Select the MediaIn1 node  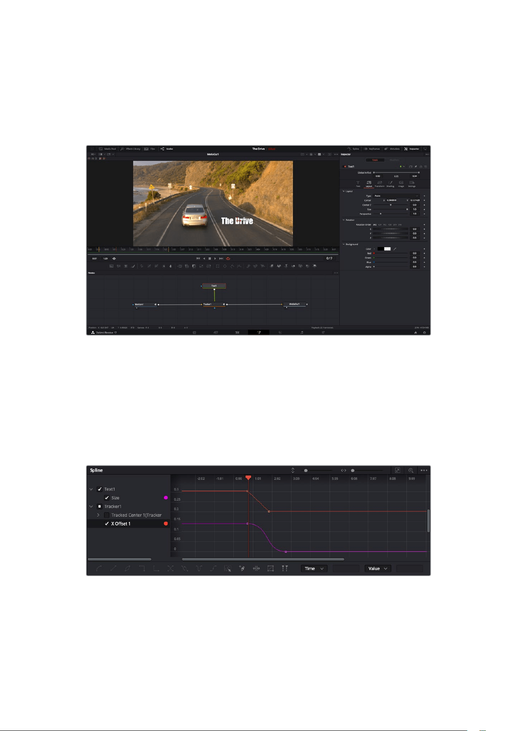[145, 304]
